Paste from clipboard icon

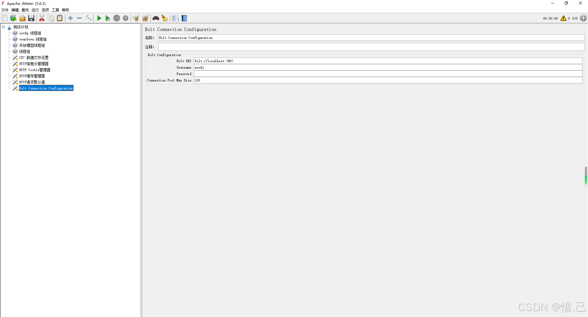[60, 18]
